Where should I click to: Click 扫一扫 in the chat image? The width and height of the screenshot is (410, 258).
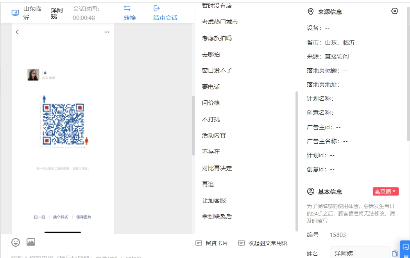click(39, 217)
